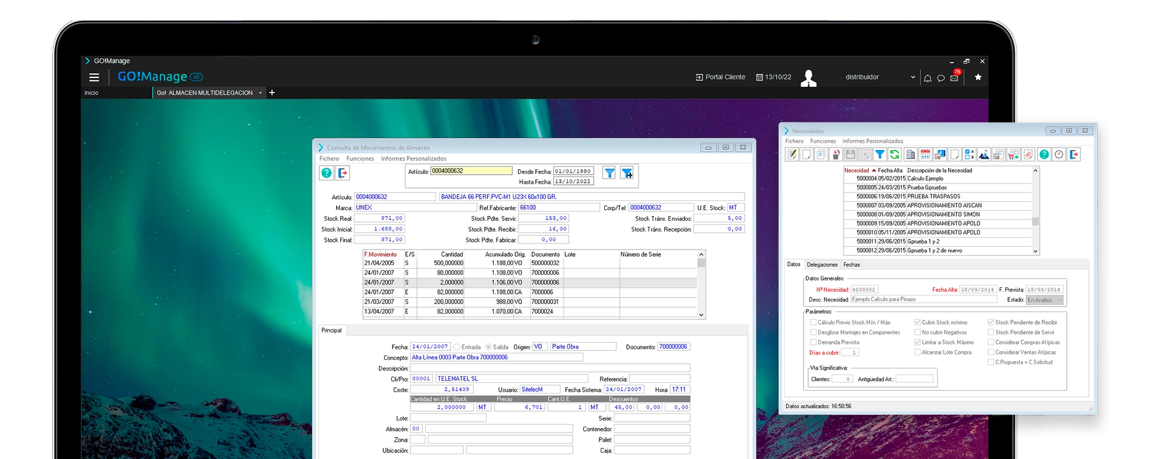Enable Alcanzar Lote Compra checkbox
The height and width of the screenshot is (459, 1152).
click(917, 353)
